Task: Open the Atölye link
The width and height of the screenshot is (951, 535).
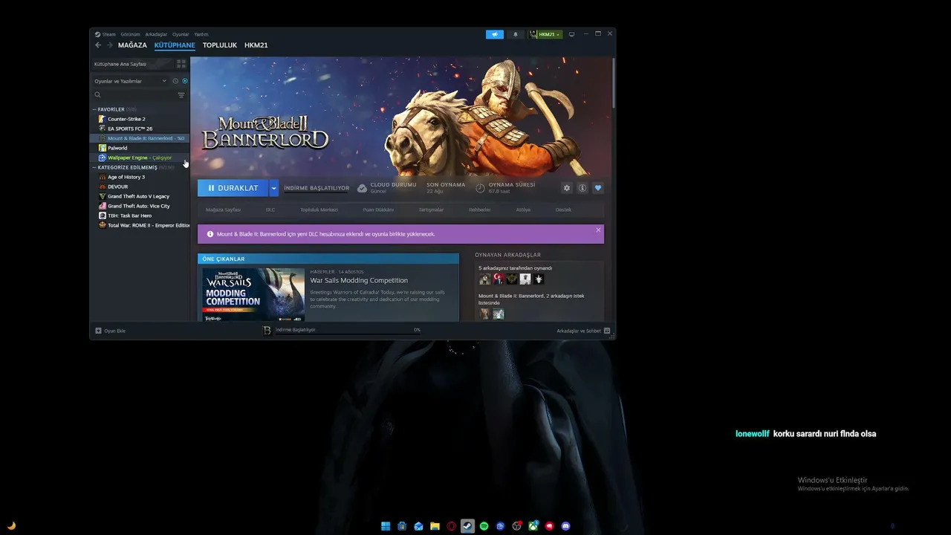Action: click(x=523, y=210)
